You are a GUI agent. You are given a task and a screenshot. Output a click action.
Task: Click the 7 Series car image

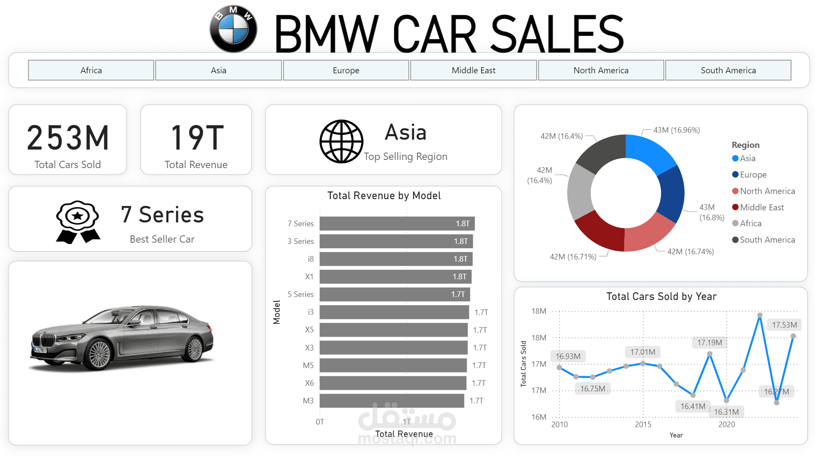[122, 338]
